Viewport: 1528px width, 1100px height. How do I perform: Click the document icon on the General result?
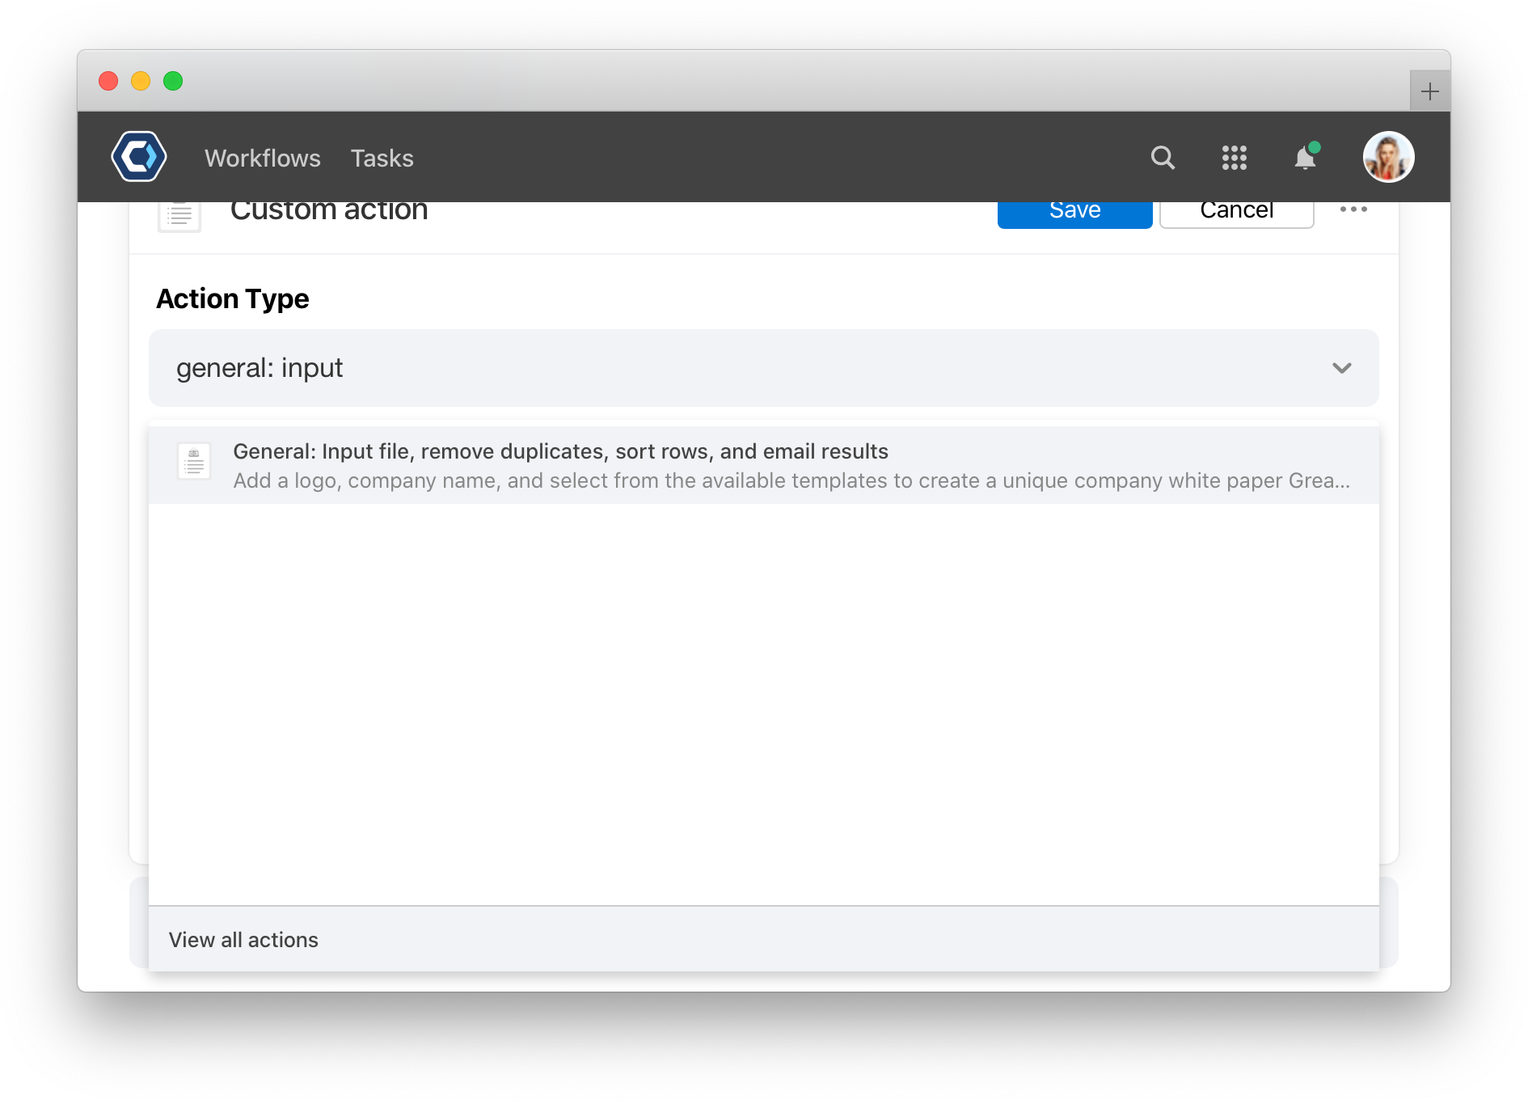click(x=194, y=461)
